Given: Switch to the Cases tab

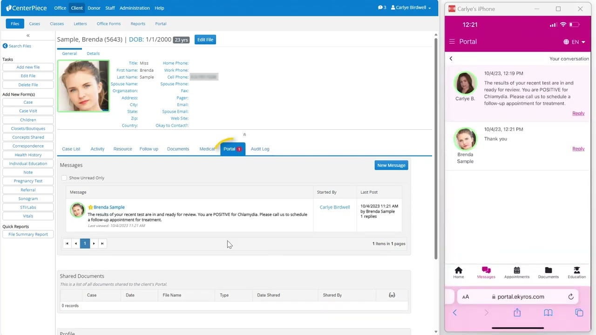Looking at the screenshot, I should point(34,24).
